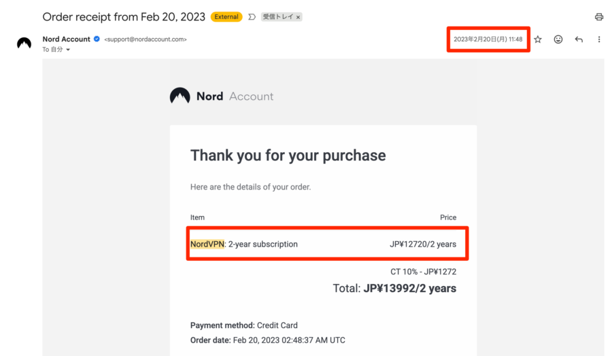Expand recipient details arrow next to 自分
This screenshot has height=356, width=612.
[x=68, y=50]
